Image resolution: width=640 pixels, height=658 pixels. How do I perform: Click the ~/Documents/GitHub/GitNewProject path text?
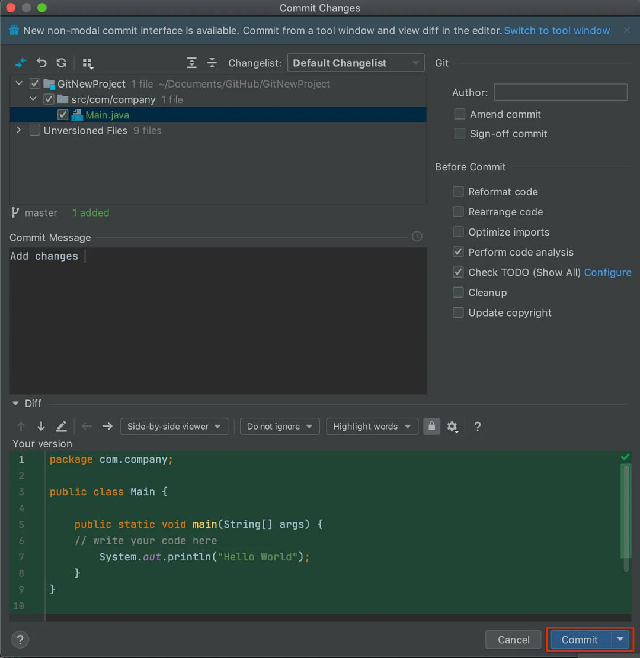[244, 84]
